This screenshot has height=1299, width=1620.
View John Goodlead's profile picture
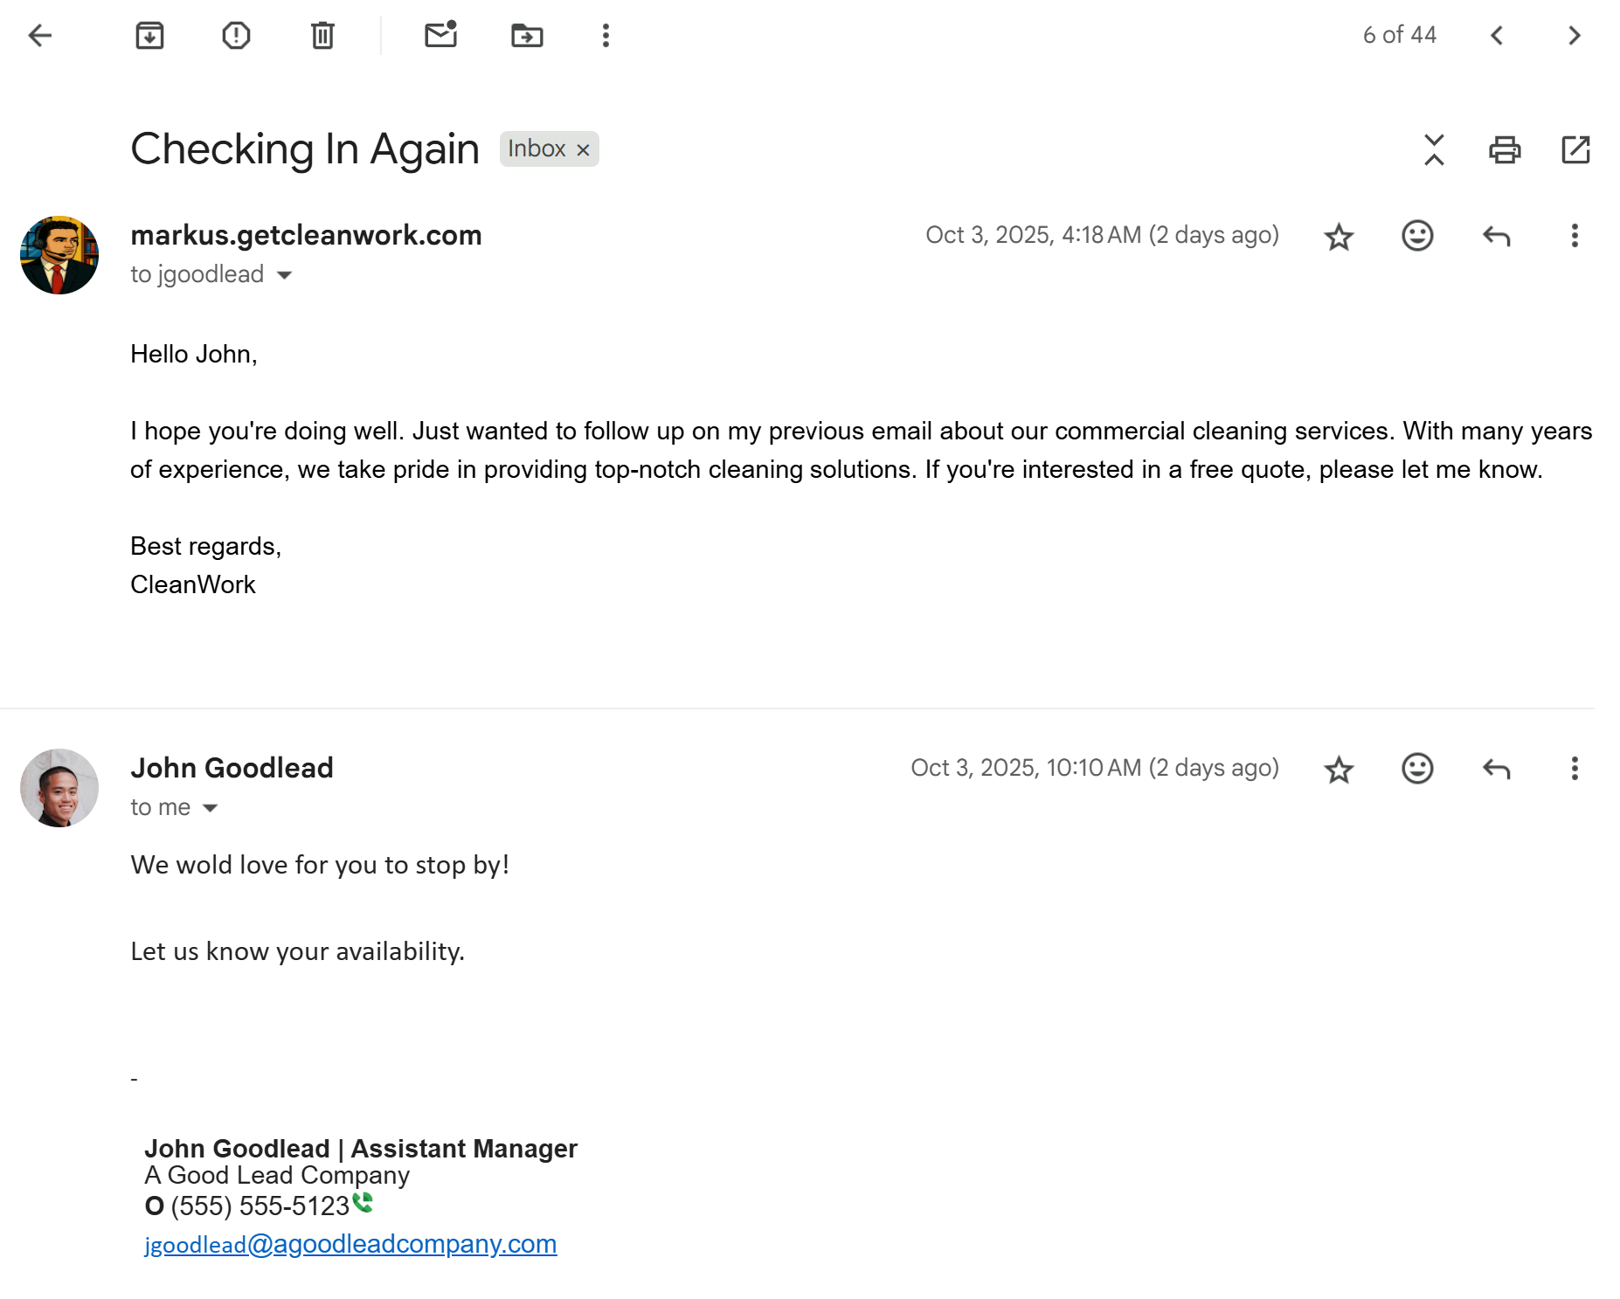click(59, 788)
